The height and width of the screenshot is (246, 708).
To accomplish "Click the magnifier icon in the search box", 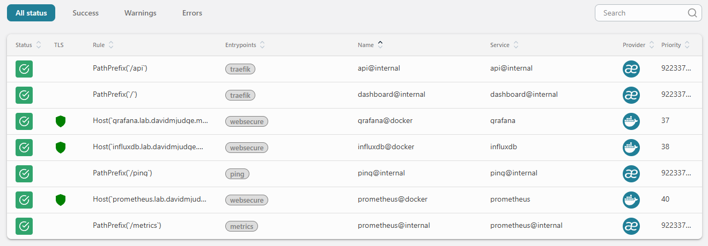I will (692, 13).
